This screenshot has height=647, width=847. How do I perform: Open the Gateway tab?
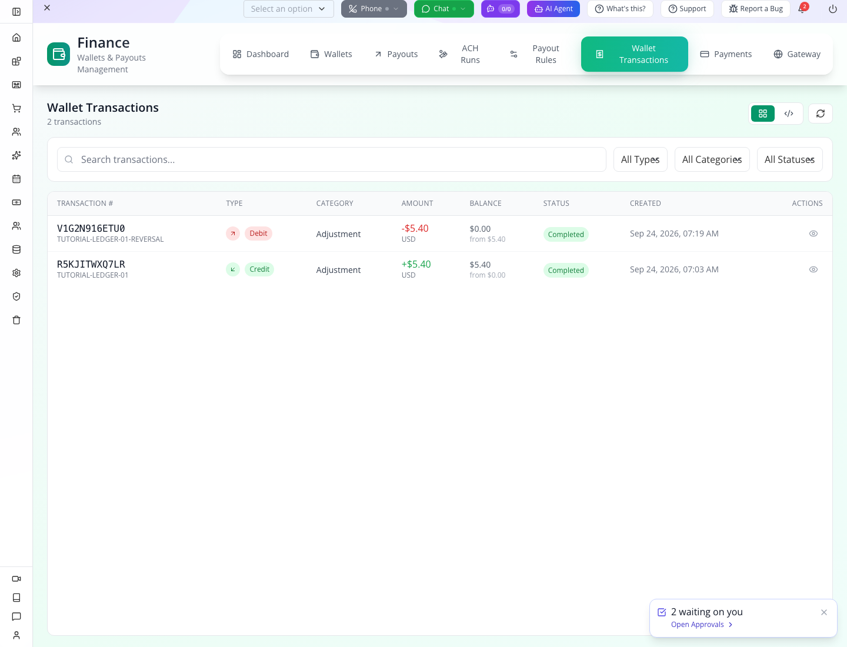pos(797,54)
